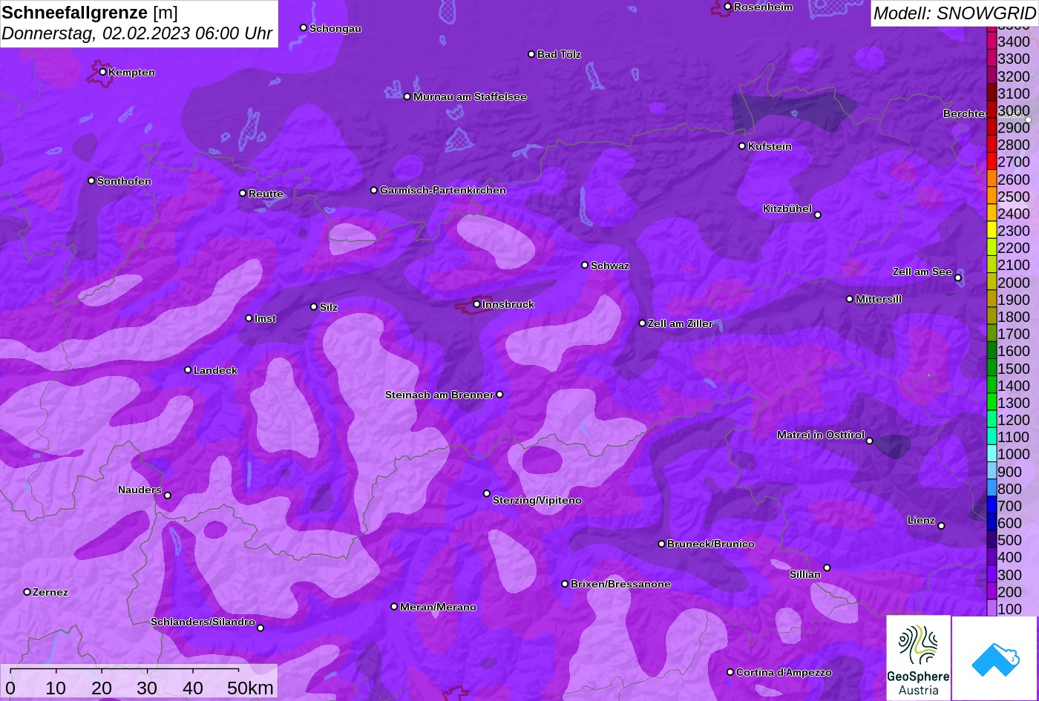Click the Matrei in Osttirol marker dot
The height and width of the screenshot is (701, 1039).
(870, 441)
